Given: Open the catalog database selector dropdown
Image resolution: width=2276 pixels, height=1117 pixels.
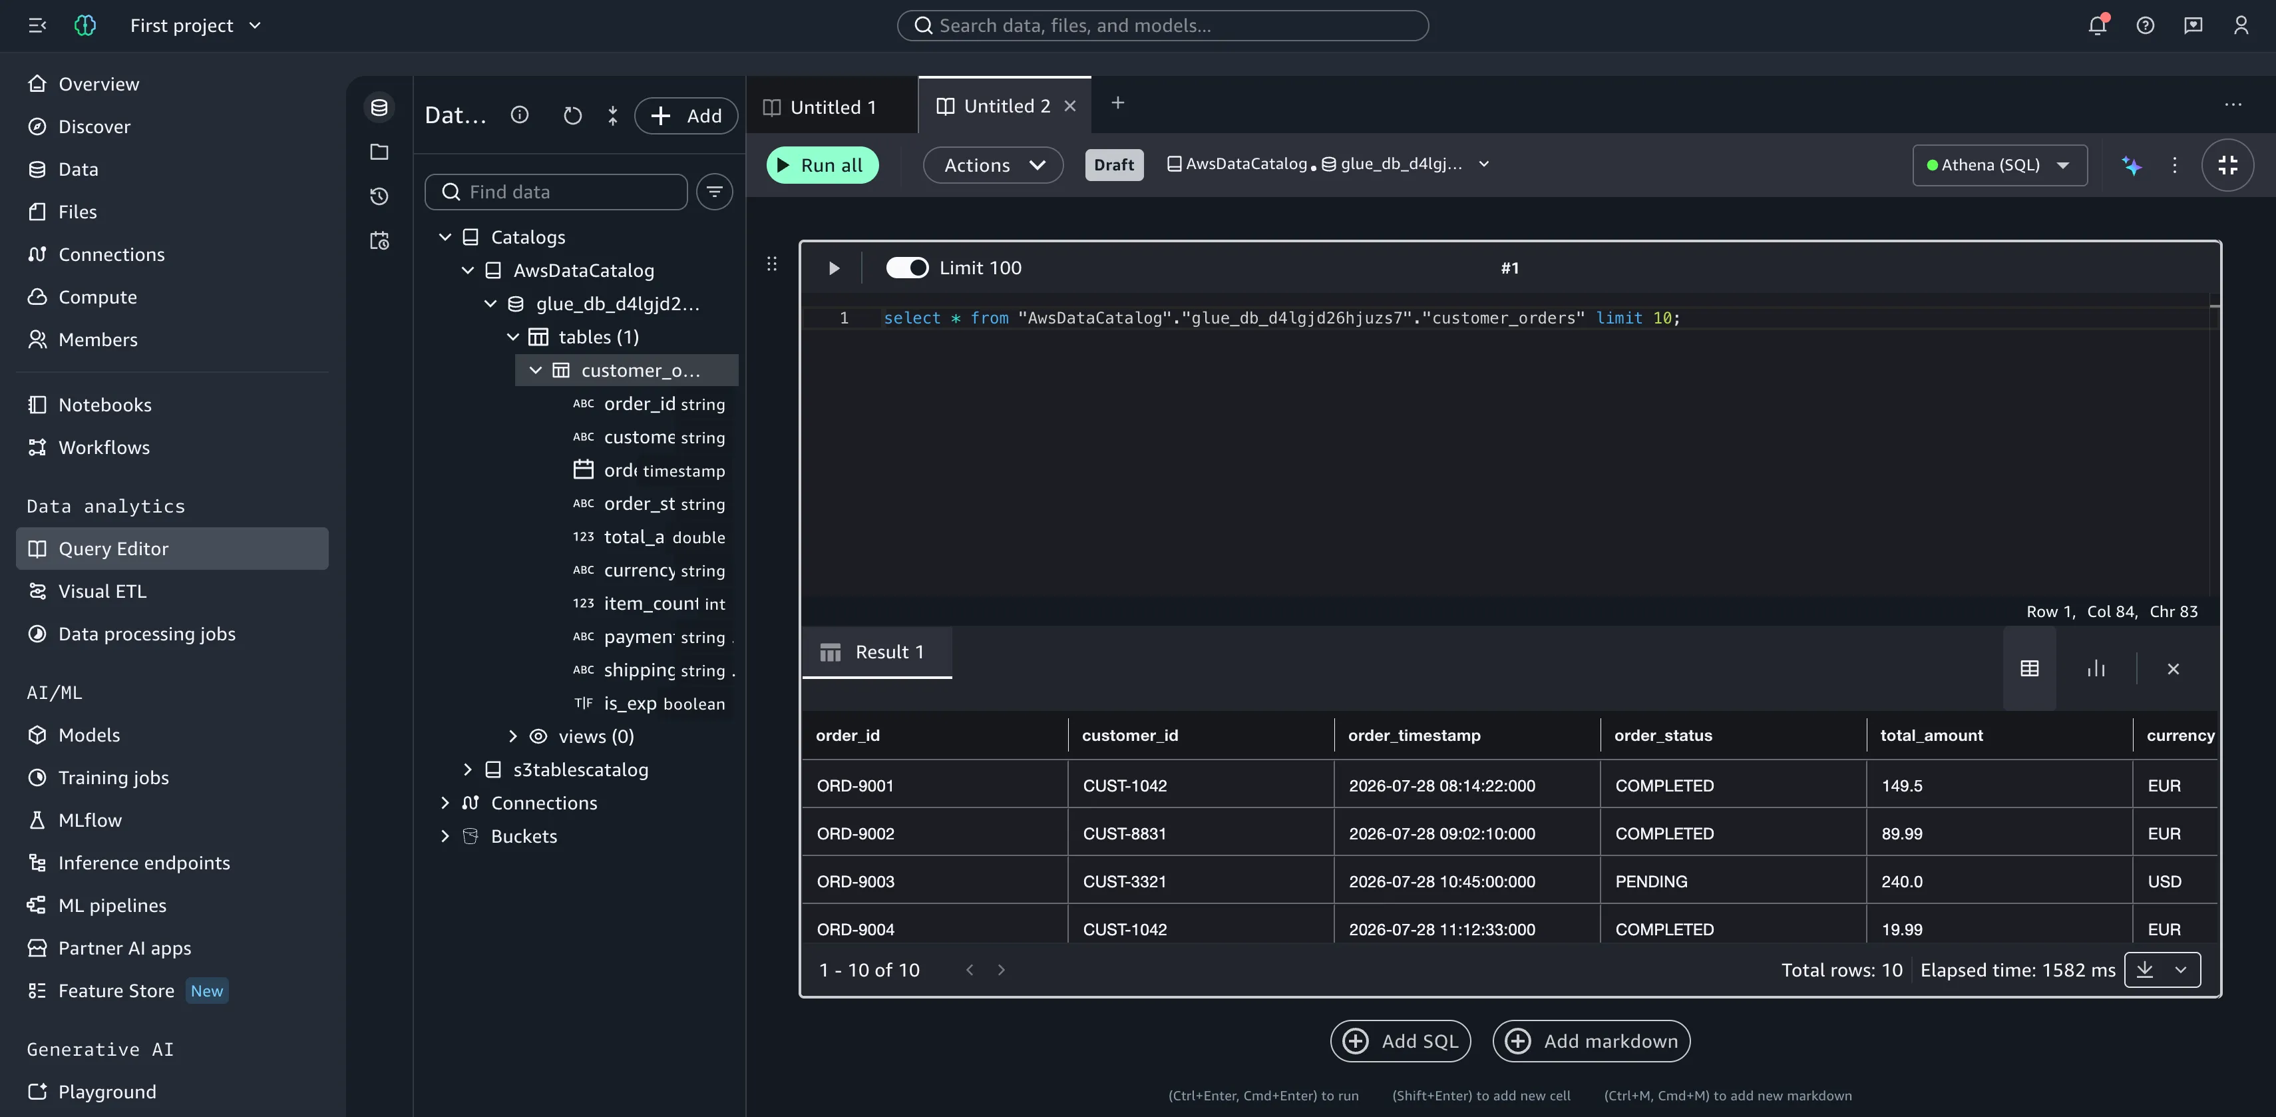Looking at the screenshot, I should 1329,164.
